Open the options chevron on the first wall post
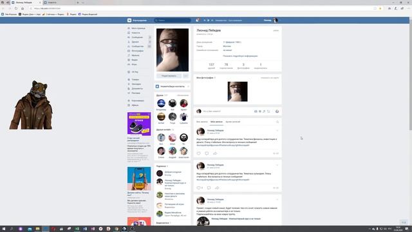Screen dimensions: 412x232 click(x=277, y=130)
